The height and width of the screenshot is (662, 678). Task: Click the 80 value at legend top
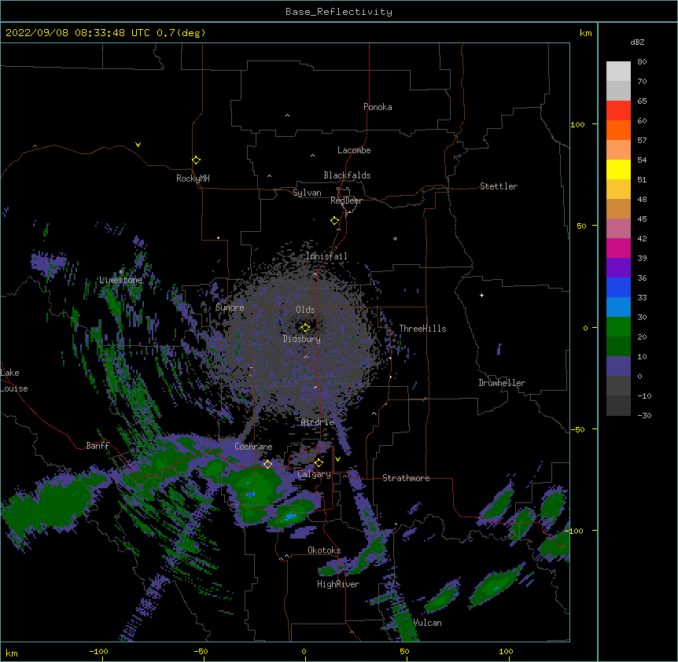pyautogui.click(x=642, y=62)
